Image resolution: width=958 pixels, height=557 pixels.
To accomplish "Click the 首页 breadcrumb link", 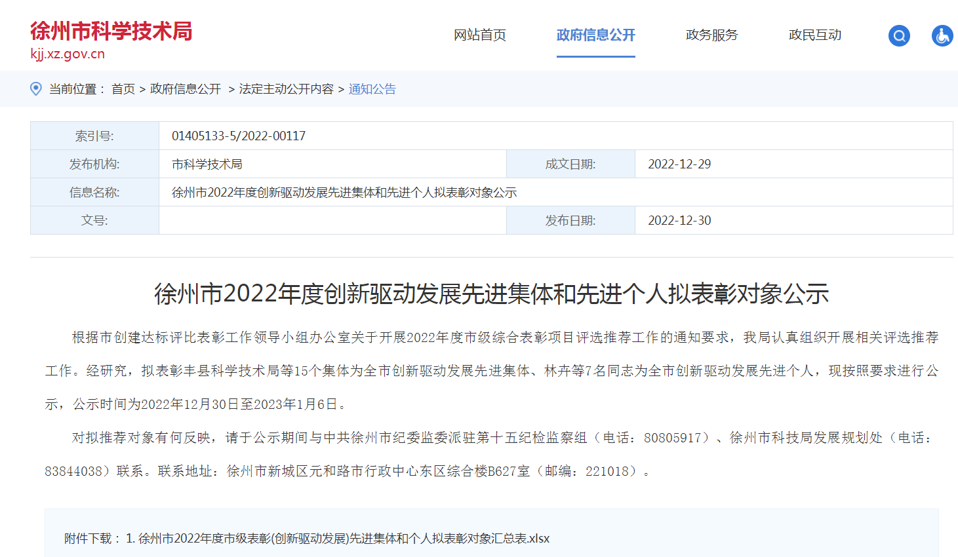I will point(123,89).
